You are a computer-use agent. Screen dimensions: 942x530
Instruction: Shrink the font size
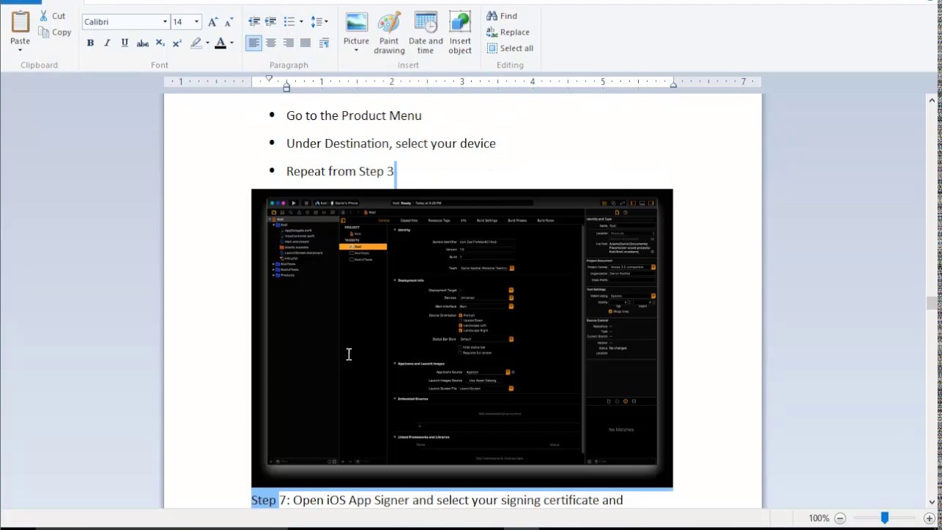(x=229, y=22)
